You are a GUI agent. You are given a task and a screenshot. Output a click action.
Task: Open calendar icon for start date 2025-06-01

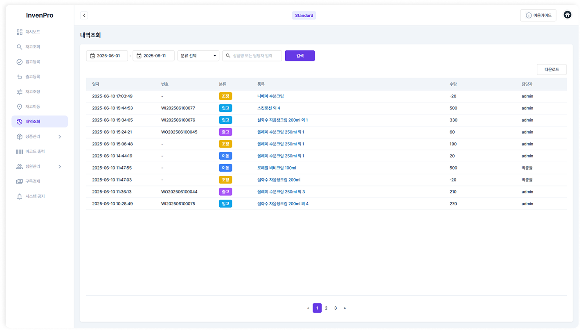92,56
